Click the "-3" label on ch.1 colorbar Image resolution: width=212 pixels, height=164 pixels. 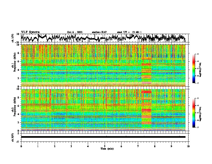coord(197,54)
